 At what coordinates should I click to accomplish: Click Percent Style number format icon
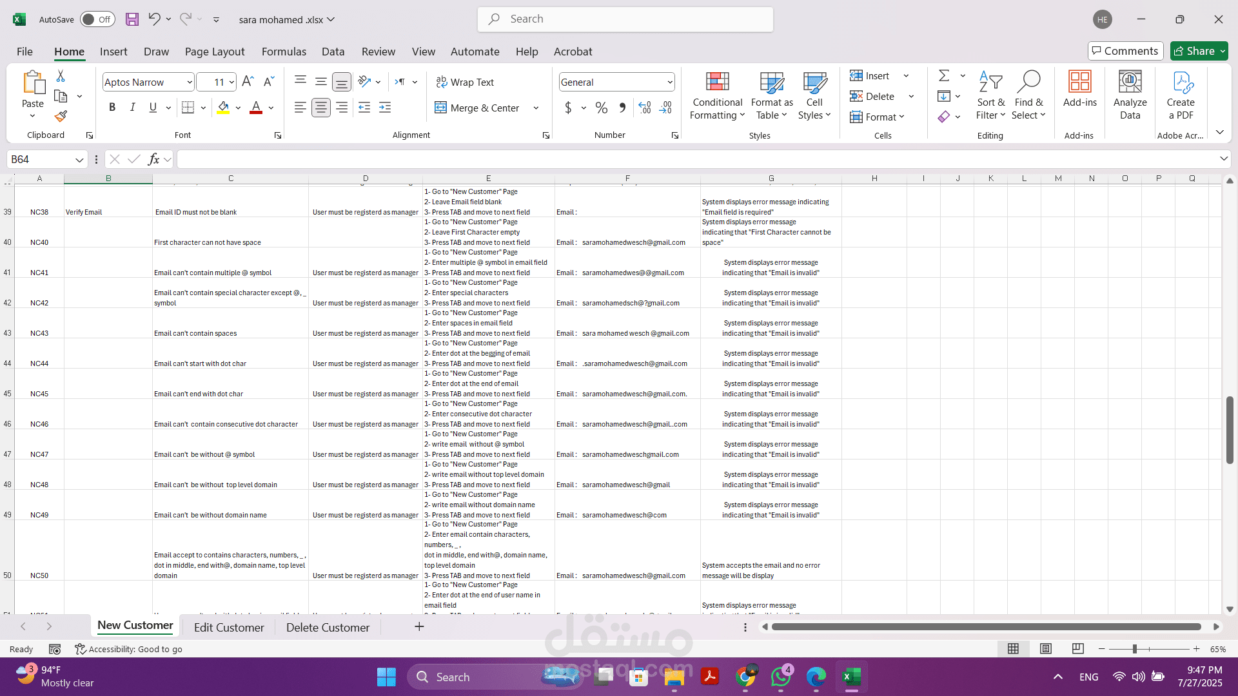[601, 108]
